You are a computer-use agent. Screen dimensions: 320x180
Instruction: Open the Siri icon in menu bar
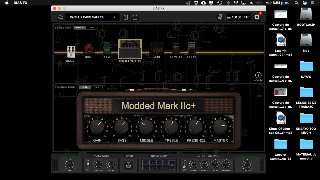304,3
